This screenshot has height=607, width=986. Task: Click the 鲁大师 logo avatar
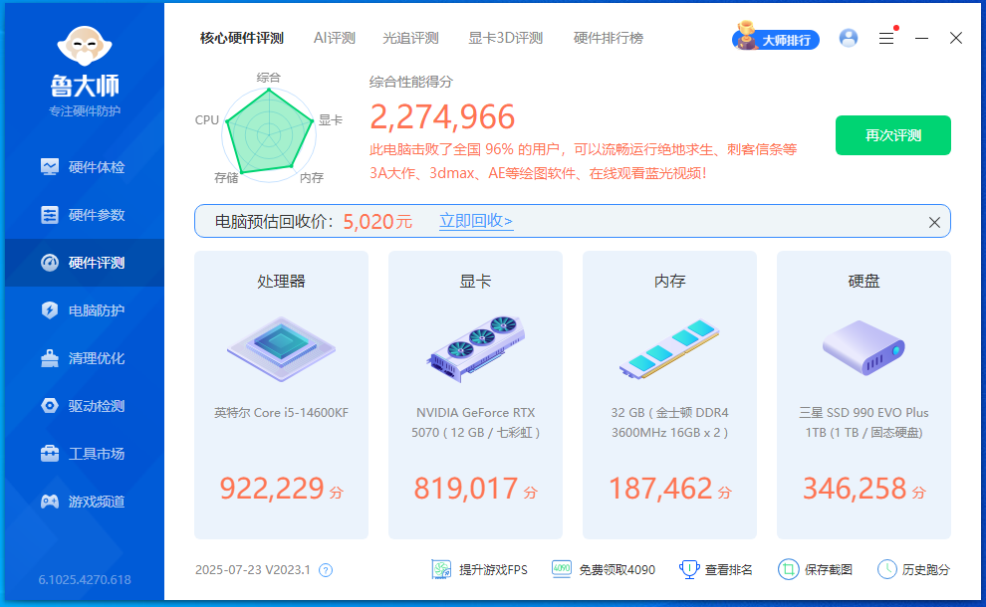point(85,46)
